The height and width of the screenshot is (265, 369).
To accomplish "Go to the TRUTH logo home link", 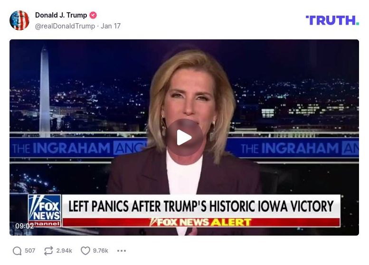I will coord(332,20).
